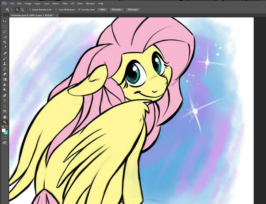Select the Healing Brush tool

point(4,53)
